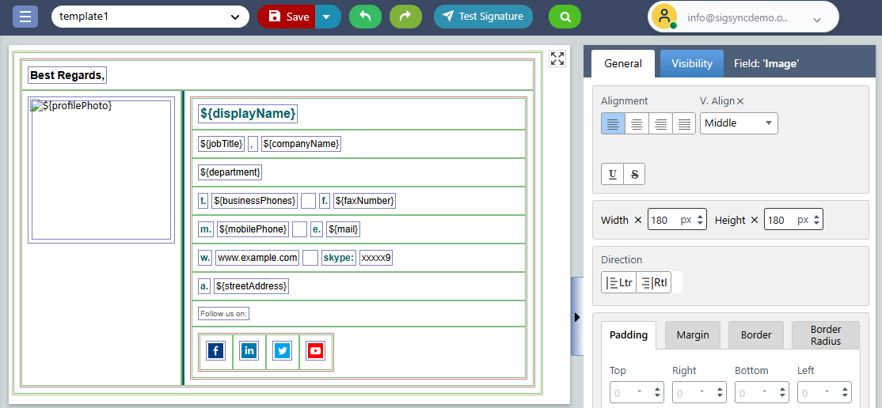882x408 pixels.
Task: Click the green search button
Action: (565, 16)
